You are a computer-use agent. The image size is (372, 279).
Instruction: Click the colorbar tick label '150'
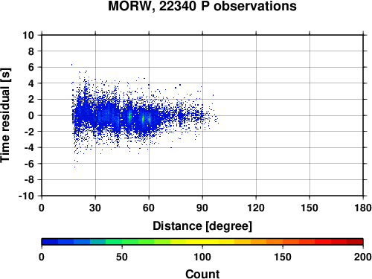[x=283, y=257]
